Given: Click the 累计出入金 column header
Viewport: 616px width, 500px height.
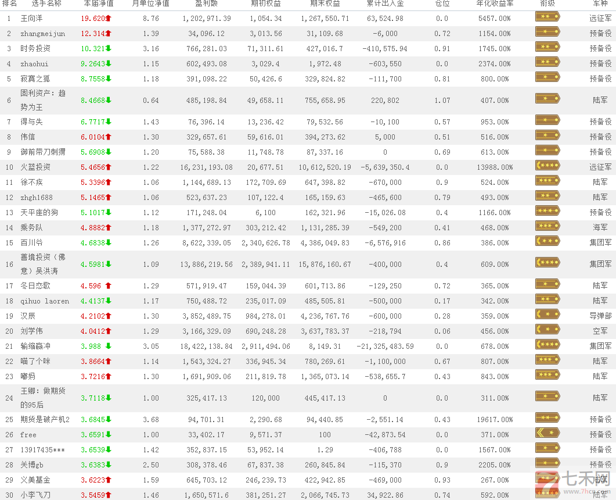Looking at the screenshot, I should (385, 3).
